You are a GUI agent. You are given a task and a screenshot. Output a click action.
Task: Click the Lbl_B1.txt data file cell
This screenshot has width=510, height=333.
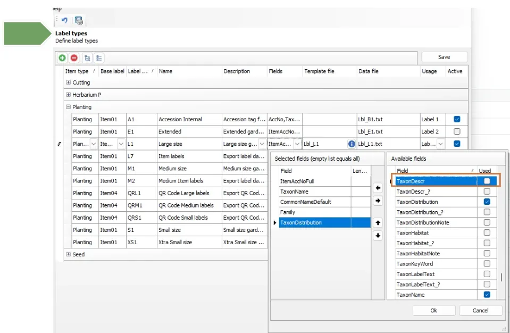388,119
